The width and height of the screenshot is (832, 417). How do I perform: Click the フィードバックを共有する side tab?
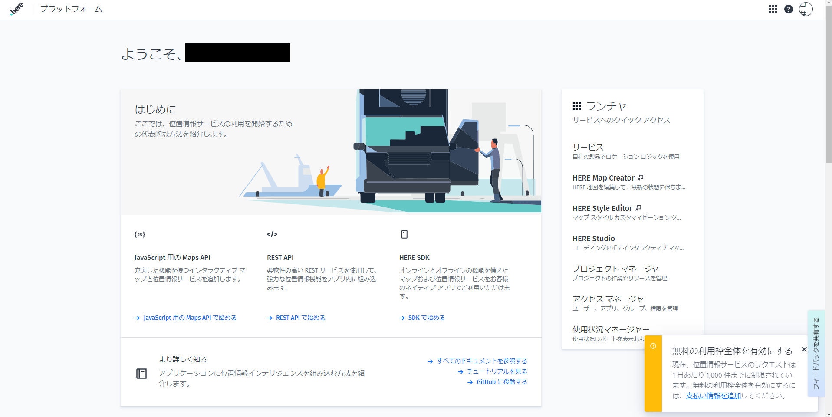coord(816,353)
